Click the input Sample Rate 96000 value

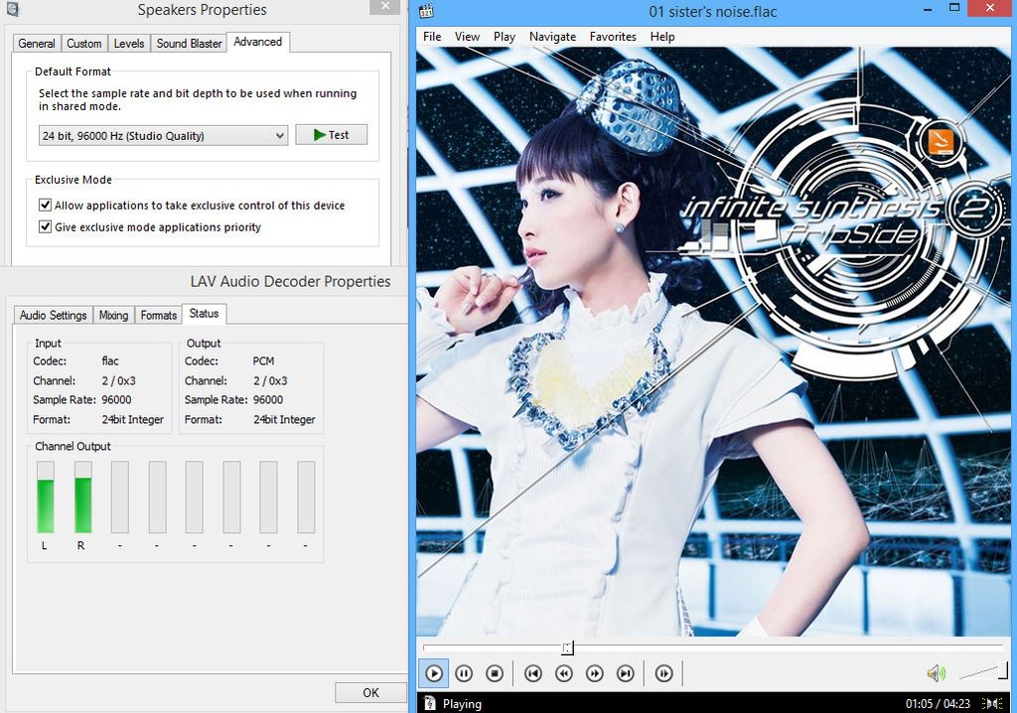[x=117, y=399]
